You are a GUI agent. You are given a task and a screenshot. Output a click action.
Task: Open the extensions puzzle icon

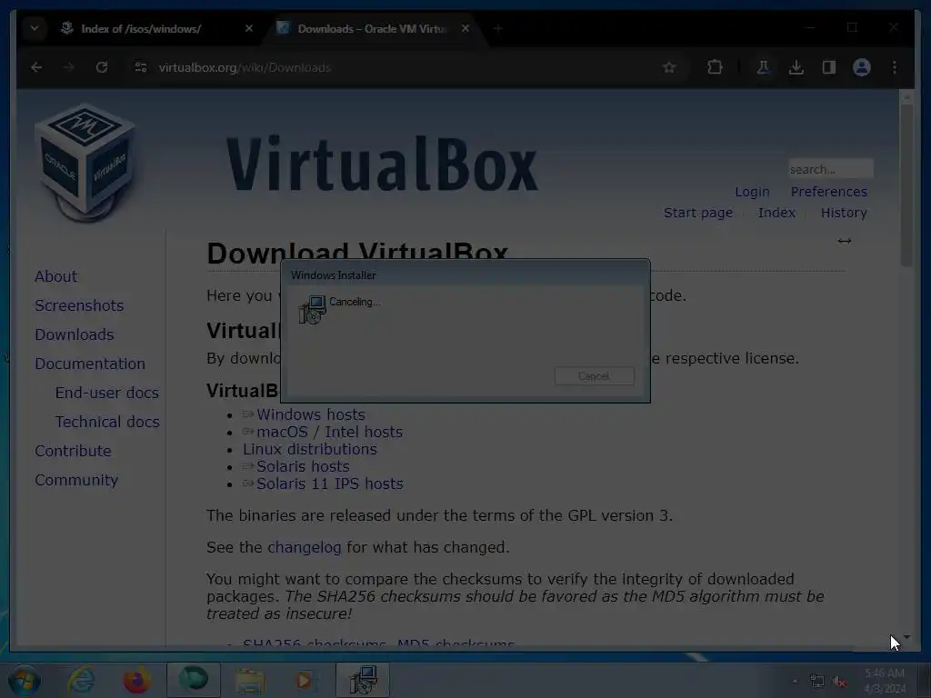715,67
